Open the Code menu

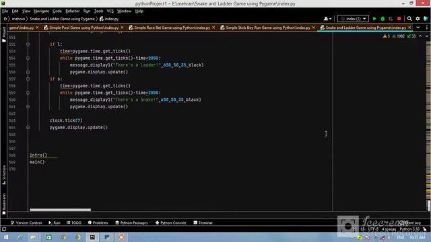(x=57, y=11)
